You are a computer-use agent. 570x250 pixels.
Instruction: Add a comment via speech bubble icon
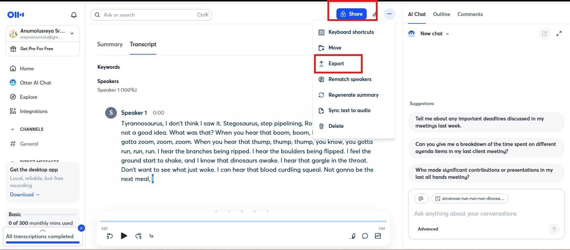[365, 236]
